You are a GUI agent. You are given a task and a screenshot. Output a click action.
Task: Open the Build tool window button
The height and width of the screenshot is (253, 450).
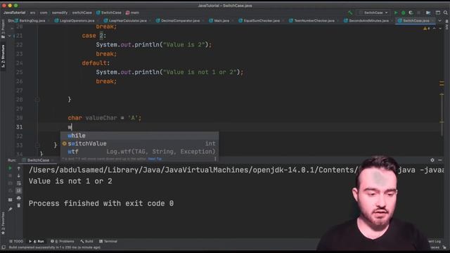[x=87, y=241]
